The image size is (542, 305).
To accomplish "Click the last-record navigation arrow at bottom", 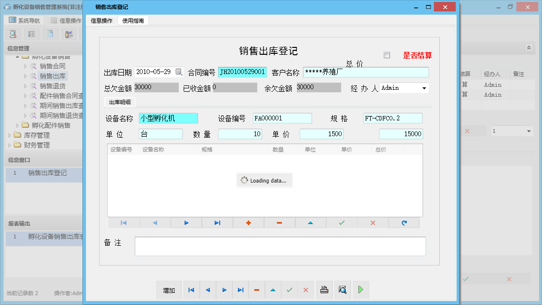I will point(240,290).
